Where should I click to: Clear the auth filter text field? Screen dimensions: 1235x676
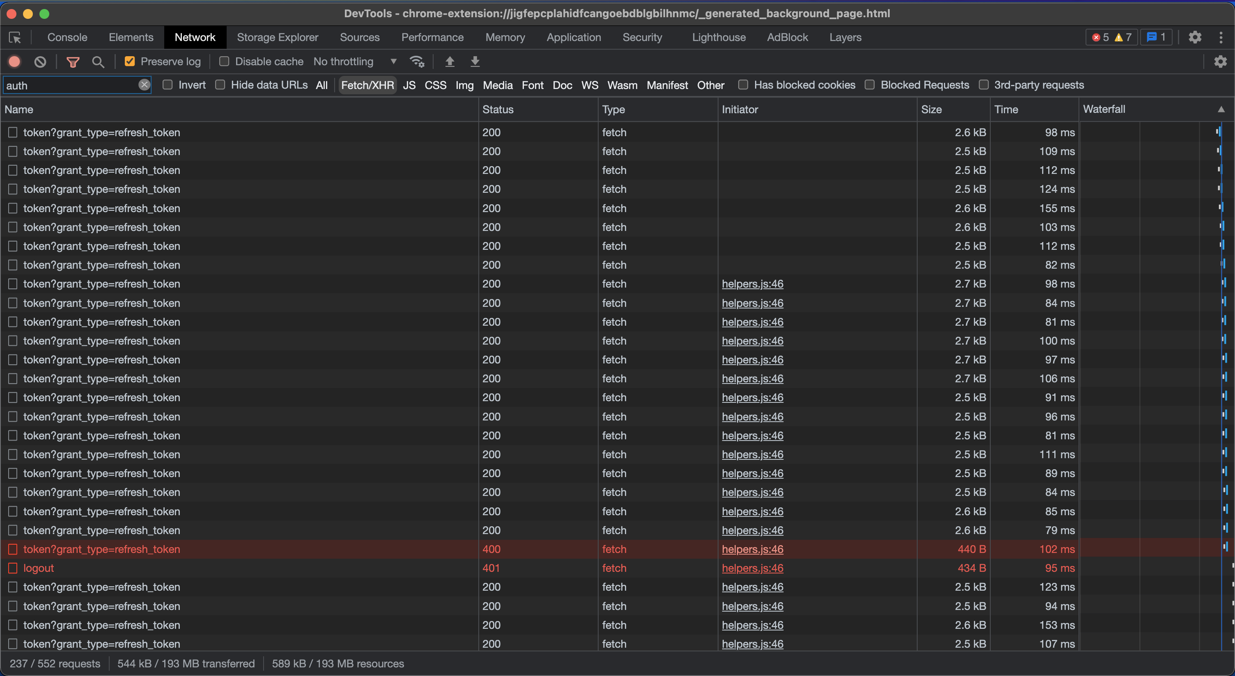[x=144, y=85]
